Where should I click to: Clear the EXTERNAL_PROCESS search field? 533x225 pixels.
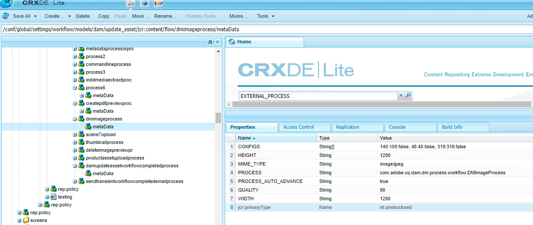pos(401,95)
